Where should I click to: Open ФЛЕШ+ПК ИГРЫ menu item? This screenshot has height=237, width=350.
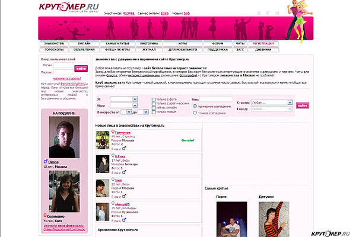[117, 50]
